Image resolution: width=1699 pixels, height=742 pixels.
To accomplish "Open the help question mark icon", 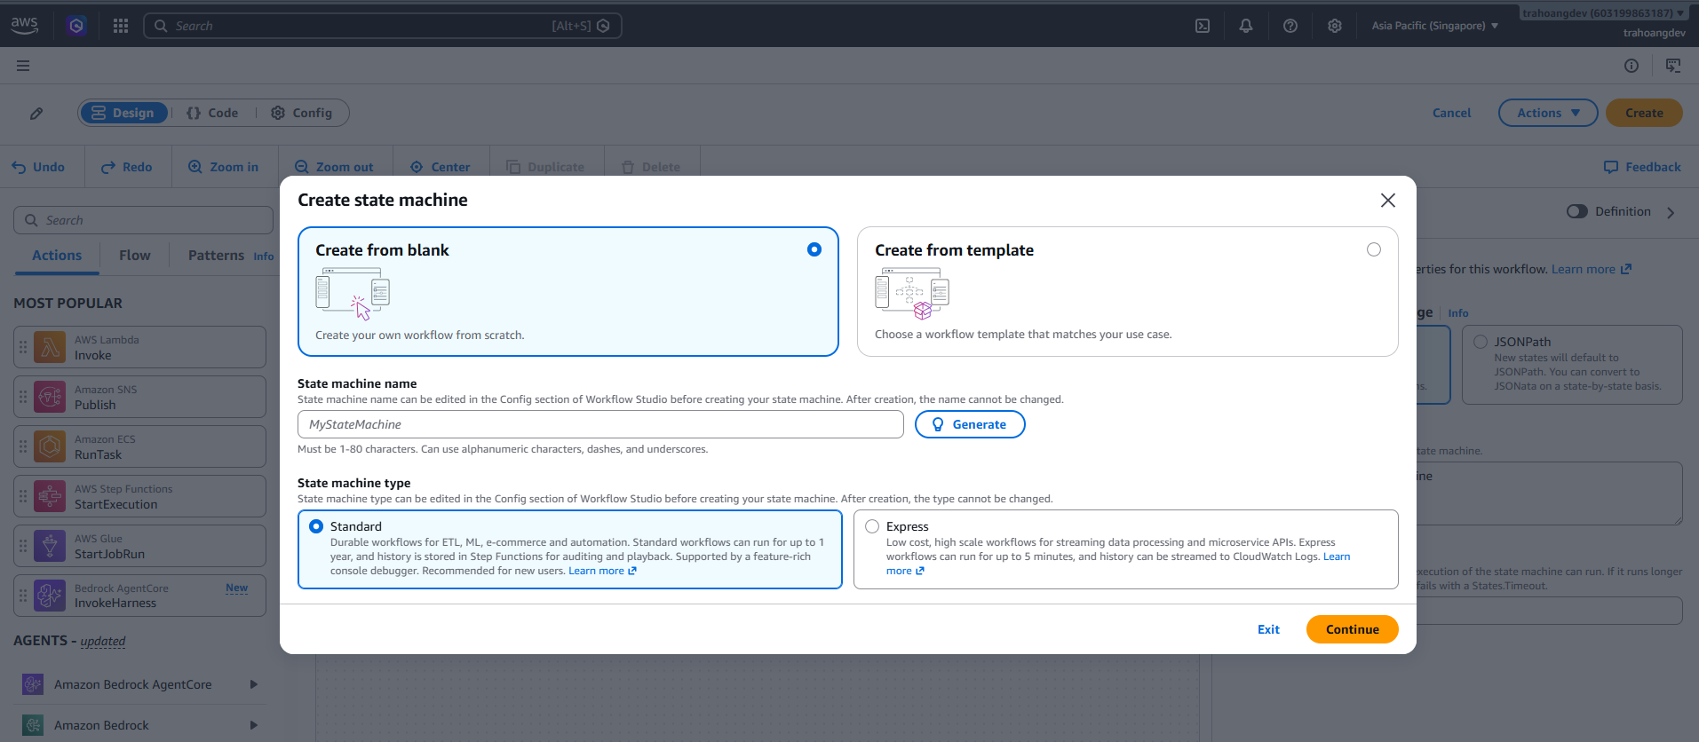I will pyautogui.click(x=1290, y=26).
